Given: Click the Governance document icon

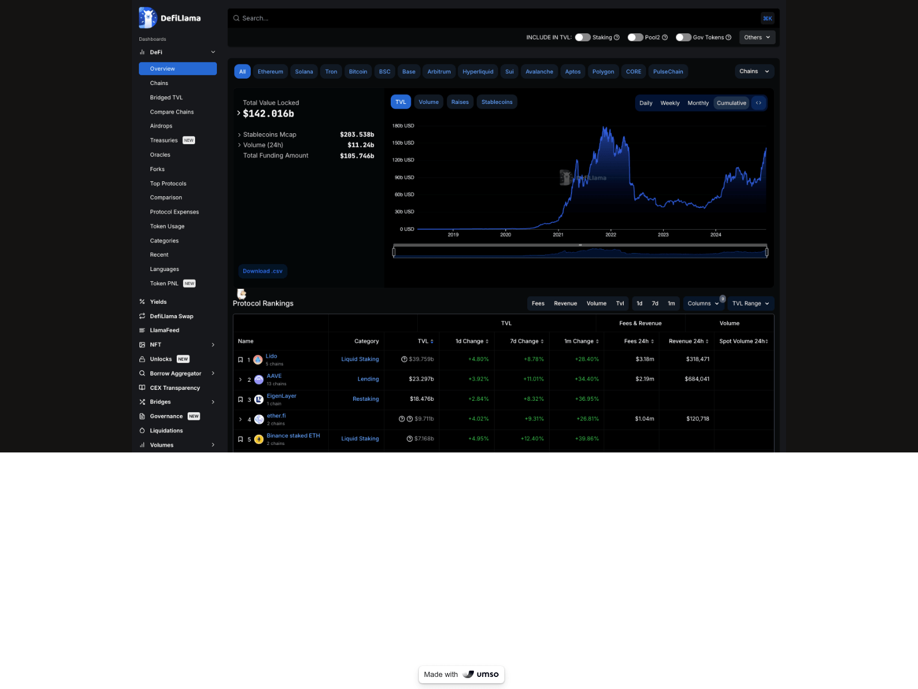Looking at the screenshot, I should pos(142,416).
